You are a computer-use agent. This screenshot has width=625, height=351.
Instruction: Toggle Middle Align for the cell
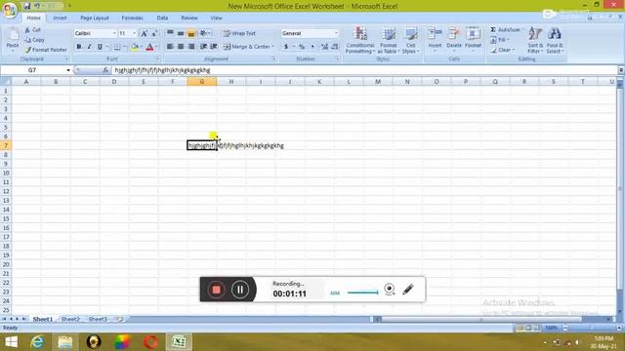(x=181, y=33)
